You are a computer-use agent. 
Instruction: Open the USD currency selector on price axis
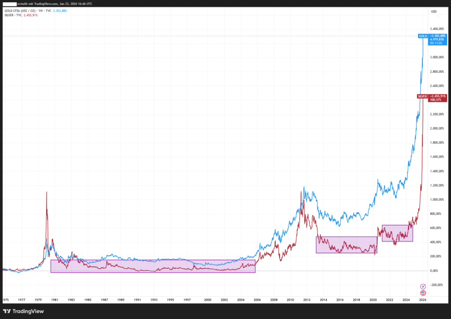pos(433,11)
